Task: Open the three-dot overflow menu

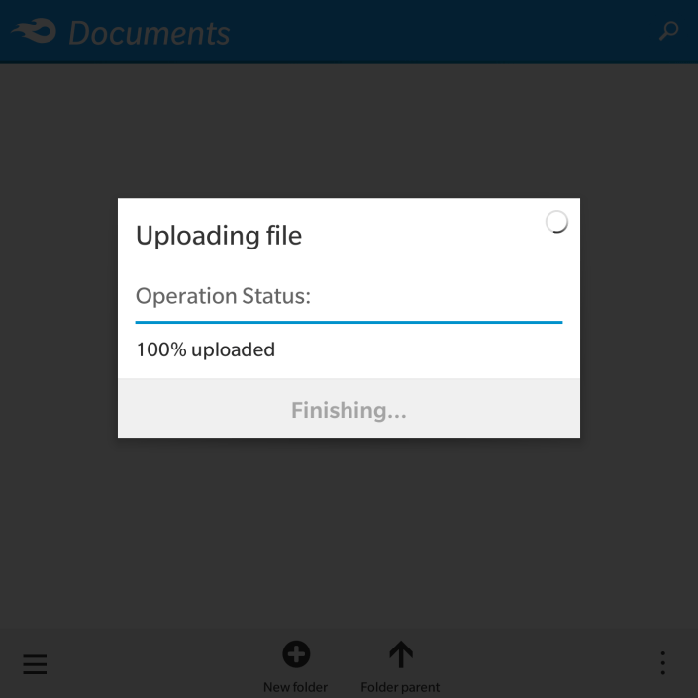Action: click(662, 663)
